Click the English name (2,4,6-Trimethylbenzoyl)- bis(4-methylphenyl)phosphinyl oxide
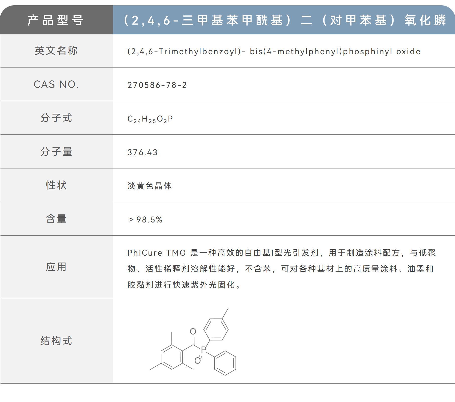Viewport: 455px width, 402px height. pos(273,51)
